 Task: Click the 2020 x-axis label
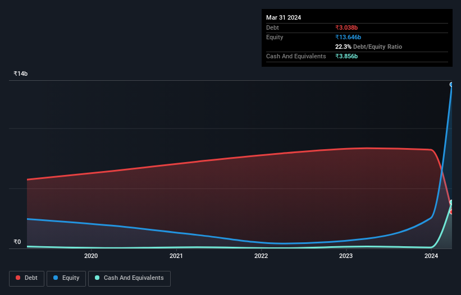91,256
